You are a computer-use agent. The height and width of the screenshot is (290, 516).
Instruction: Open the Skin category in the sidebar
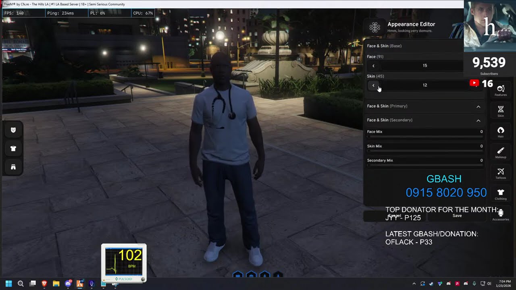click(501, 111)
